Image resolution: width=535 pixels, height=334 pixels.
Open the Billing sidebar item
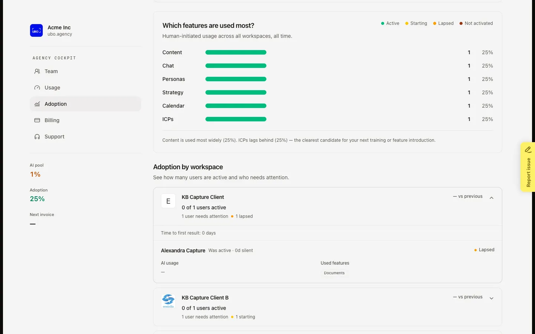click(x=85, y=120)
